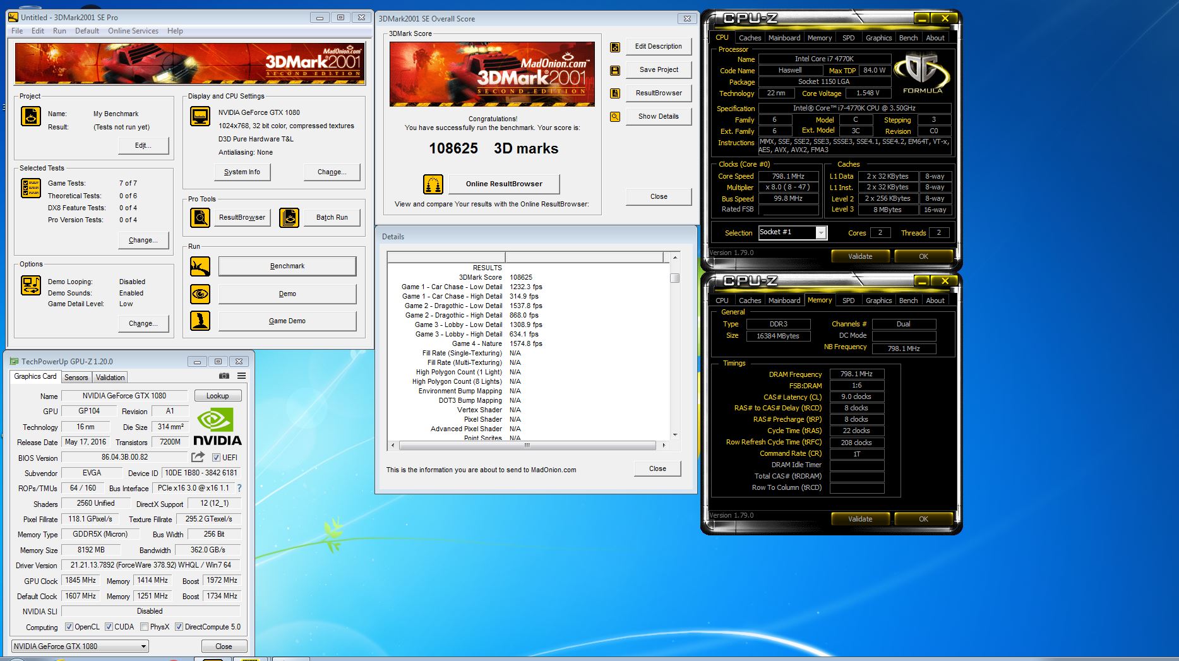
Task: Click the Display and CPU Settings monitor icon
Action: click(x=200, y=116)
